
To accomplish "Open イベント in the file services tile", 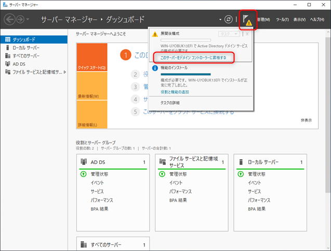I will click(x=176, y=183).
